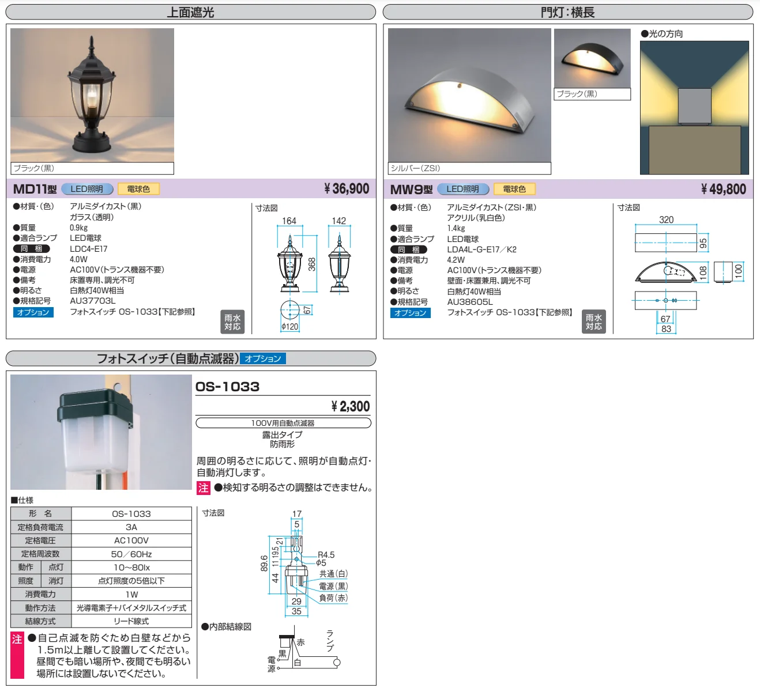Screen dimensions: 760x688
Task: Click the 同梱 badge in the MD11 specs
Action: pyautogui.click(x=32, y=249)
